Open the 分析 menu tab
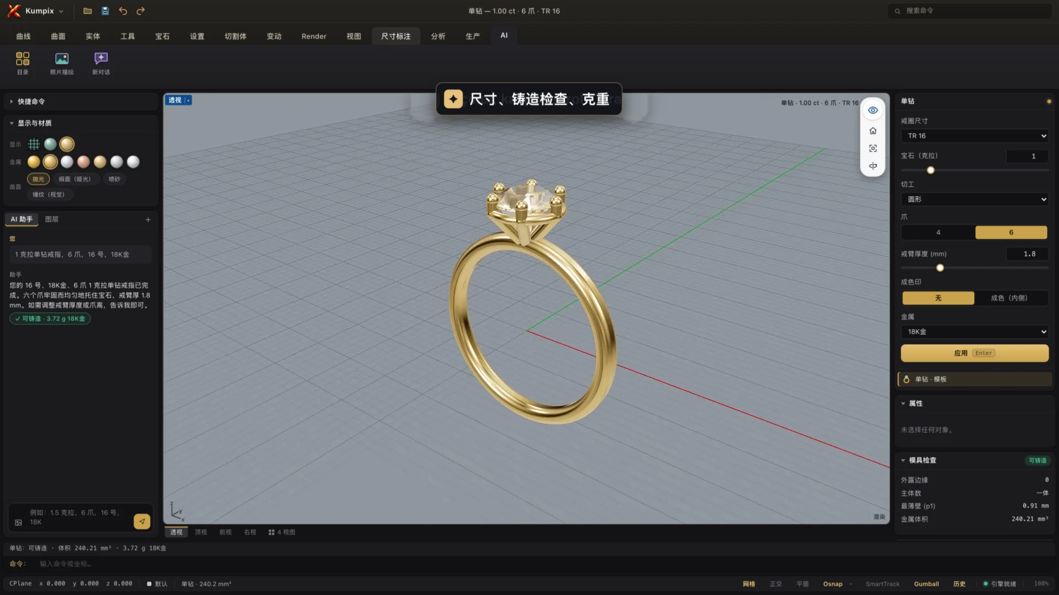Image resolution: width=1059 pixels, height=595 pixels. point(438,36)
